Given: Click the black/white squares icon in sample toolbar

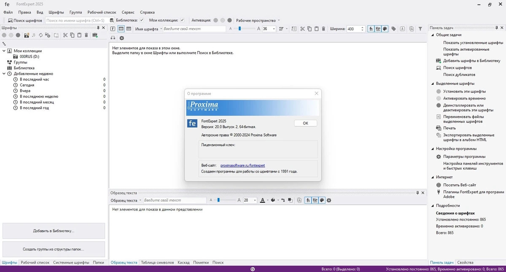Looking at the screenshot, I should click(x=290, y=200).
